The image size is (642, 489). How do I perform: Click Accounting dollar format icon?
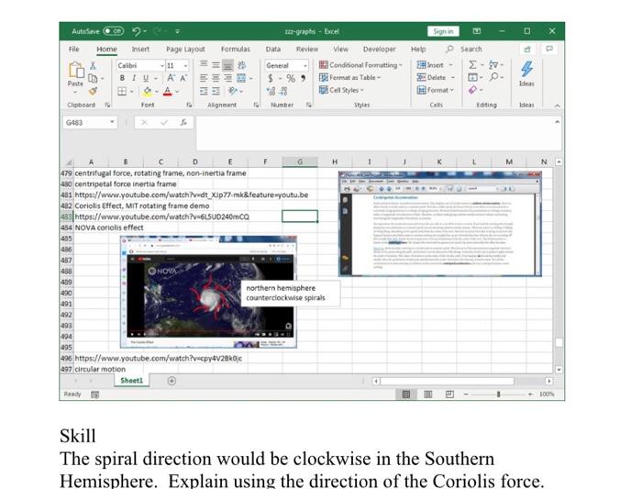tap(271, 78)
